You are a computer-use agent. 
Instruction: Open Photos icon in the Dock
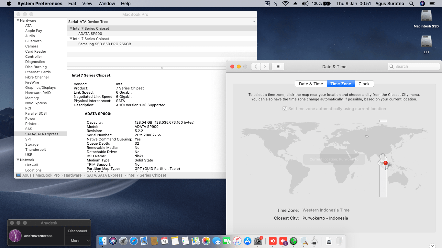(206, 241)
